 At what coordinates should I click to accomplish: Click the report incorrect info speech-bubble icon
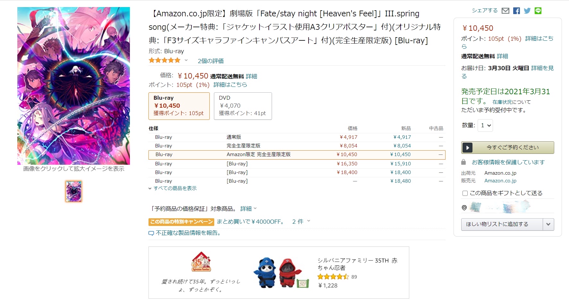tap(151, 233)
